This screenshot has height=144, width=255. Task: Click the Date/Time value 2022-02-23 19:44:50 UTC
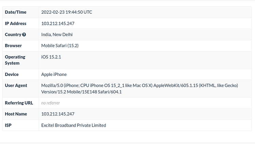(x=67, y=12)
